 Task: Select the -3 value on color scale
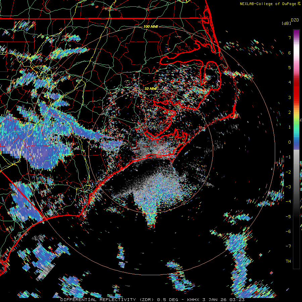(288, 187)
